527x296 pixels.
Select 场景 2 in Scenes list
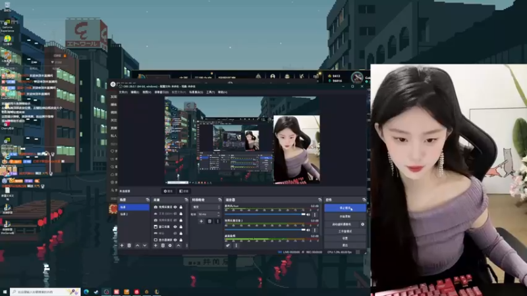pyautogui.click(x=134, y=214)
